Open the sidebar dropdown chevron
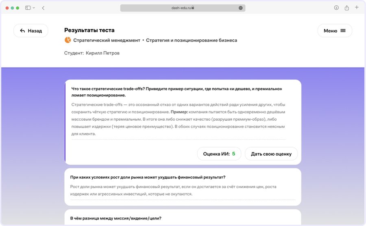The height and width of the screenshot is (226, 366). 33,8
